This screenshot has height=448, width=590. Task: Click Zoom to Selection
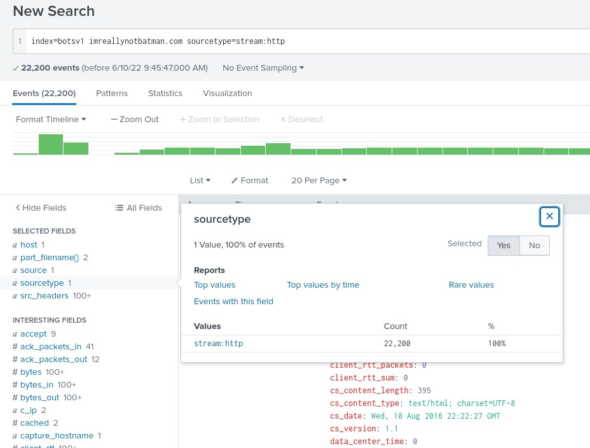click(219, 120)
